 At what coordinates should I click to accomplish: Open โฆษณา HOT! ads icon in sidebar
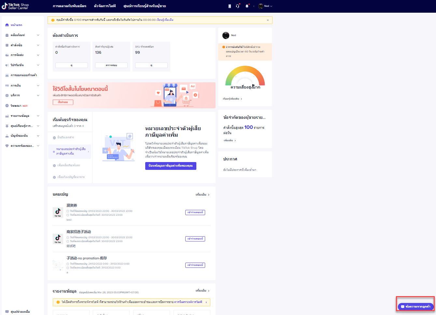point(7,106)
